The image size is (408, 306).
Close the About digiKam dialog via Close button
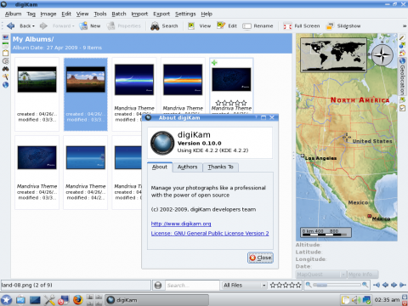pyautogui.click(x=260, y=258)
